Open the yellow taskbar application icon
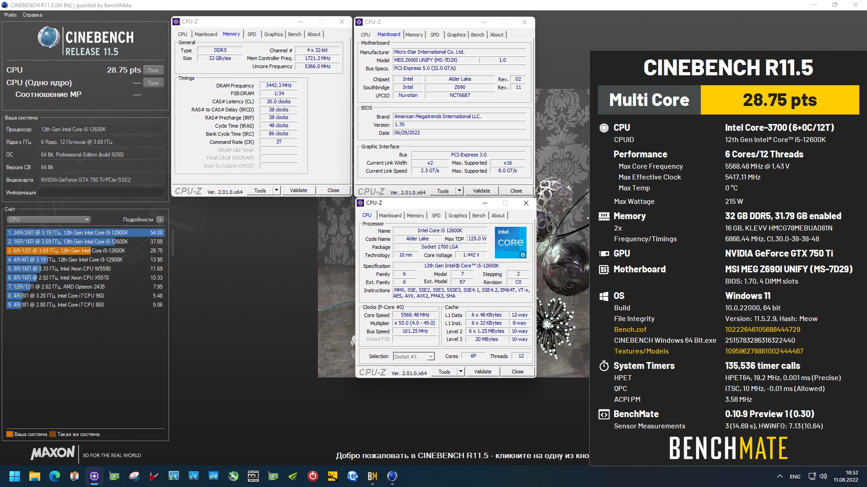 (x=333, y=476)
